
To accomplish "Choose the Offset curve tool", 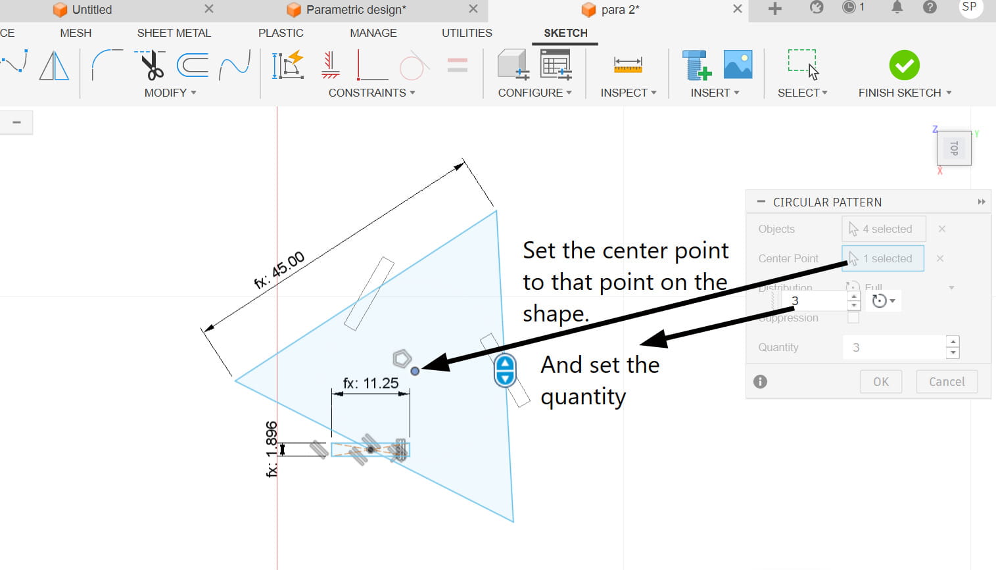I will pos(193,65).
